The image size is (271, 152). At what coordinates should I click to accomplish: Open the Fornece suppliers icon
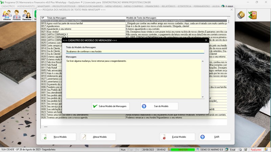[17, 15]
